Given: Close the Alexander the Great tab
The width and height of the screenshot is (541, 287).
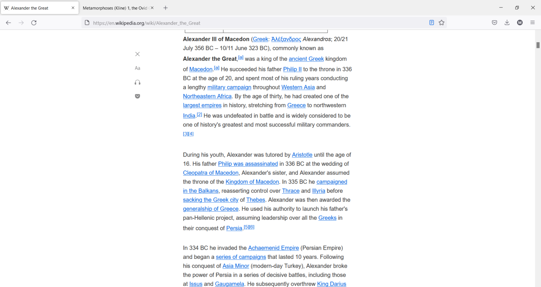Looking at the screenshot, I should coord(73,7).
